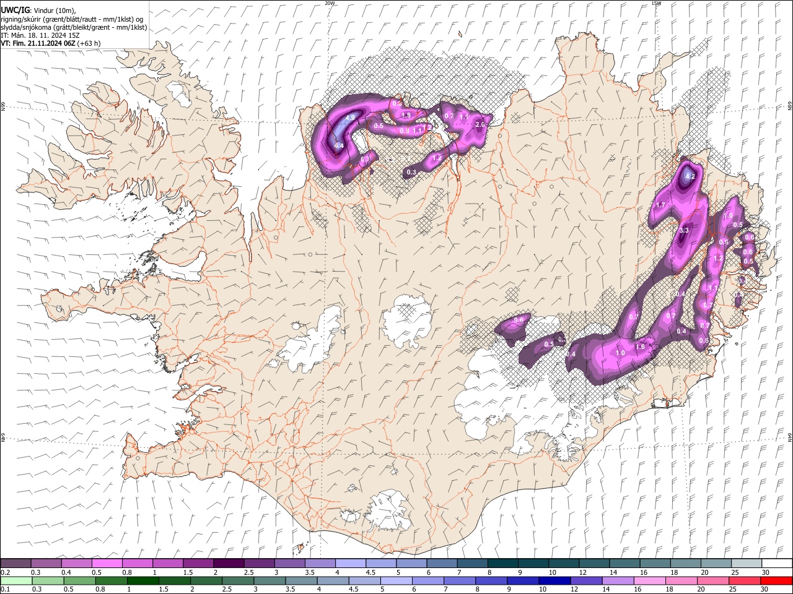Click the bright pink swatch between 0.5 and 0.8
This screenshot has width=793, height=594.
[x=107, y=563]
